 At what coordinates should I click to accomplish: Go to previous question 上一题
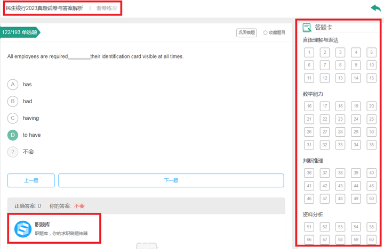(x=31, y=180)
